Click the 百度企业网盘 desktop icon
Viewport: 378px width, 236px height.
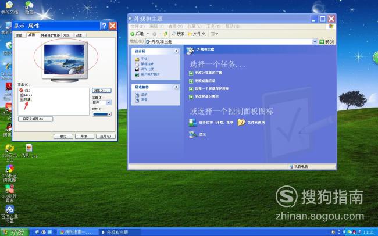[10, 213]
